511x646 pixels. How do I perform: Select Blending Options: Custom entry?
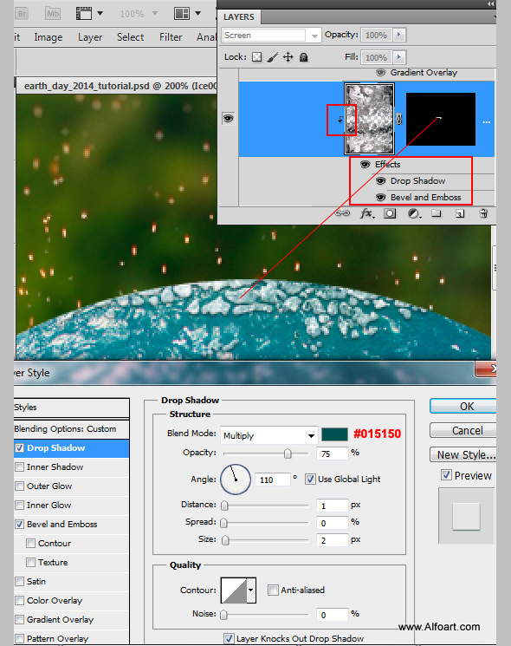[x=72, y=429]
